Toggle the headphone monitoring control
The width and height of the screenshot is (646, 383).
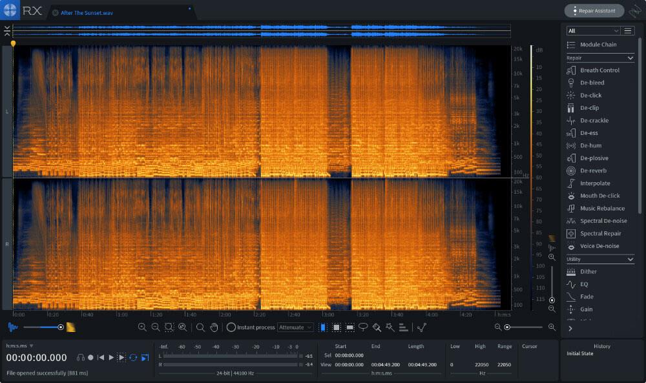click(80, 357)
